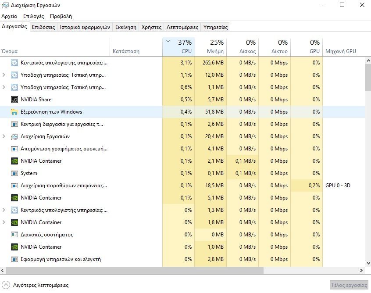Sort by the Δίσκος column header
The height and width of the screenshot is (293, 371).
tap(243, 47)
